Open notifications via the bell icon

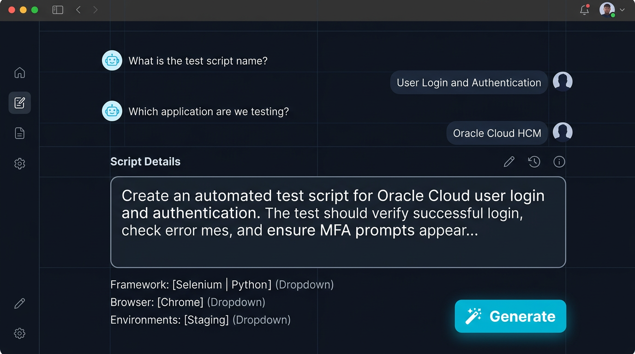tap(584, 9)
